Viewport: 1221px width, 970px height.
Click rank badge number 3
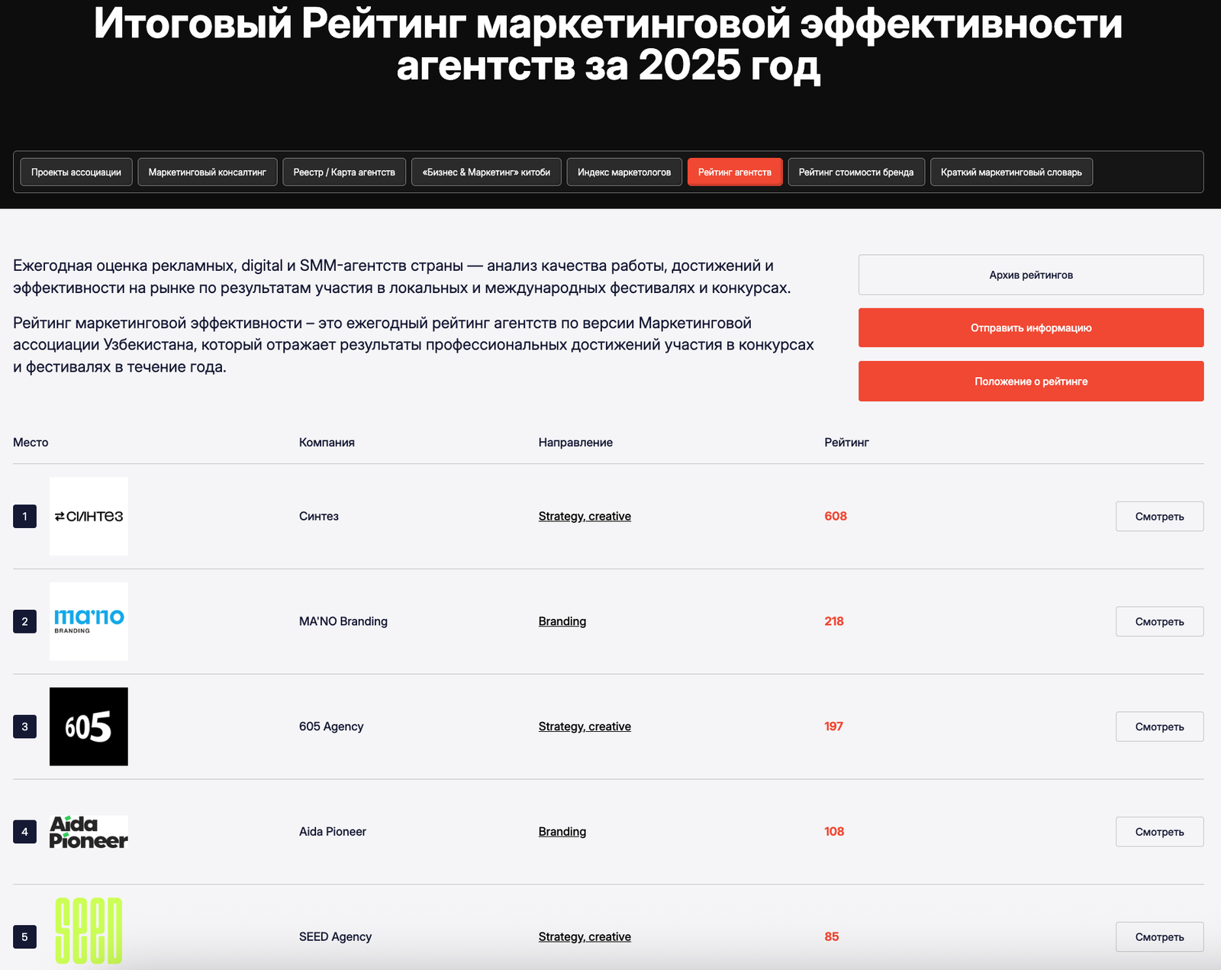[24, 727]
